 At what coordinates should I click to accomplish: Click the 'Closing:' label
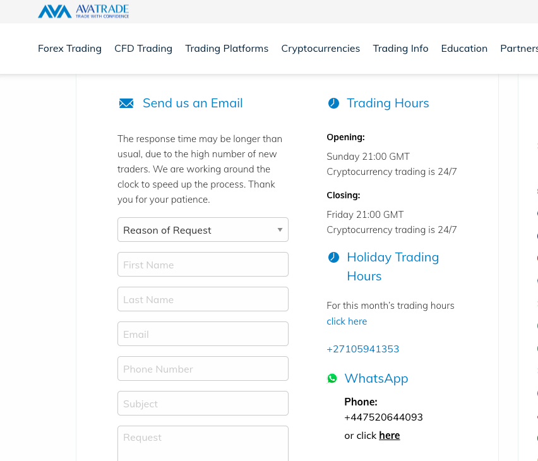344,195
